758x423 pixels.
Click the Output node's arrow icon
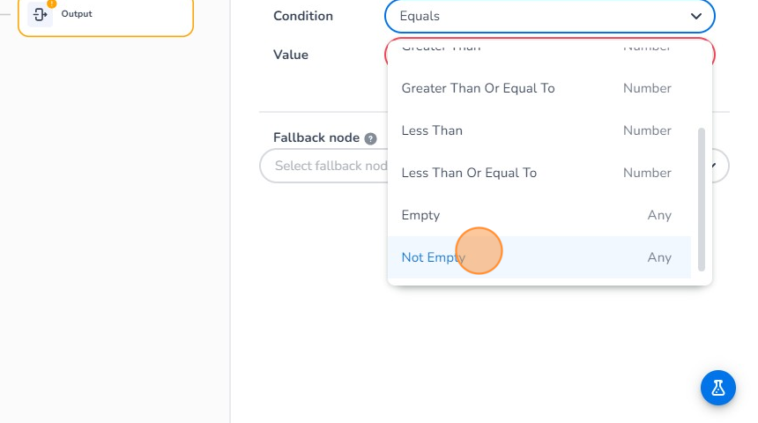pyautogui.click(x=40, y=14)
